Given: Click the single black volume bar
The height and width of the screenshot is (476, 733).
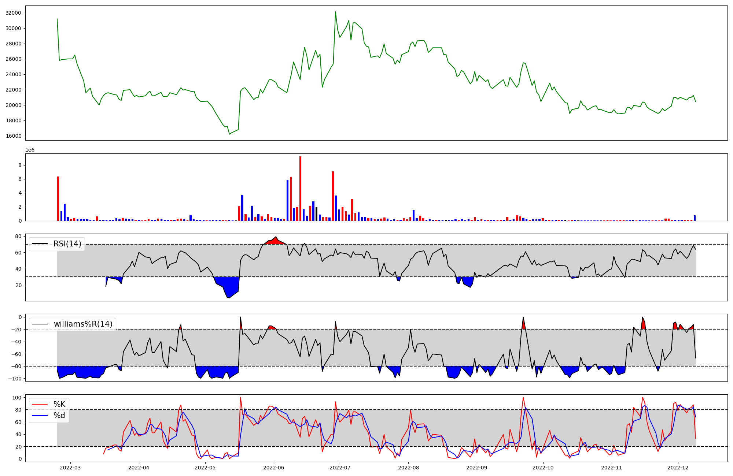Looking at the screenshot, I should (x=317, y=214).
